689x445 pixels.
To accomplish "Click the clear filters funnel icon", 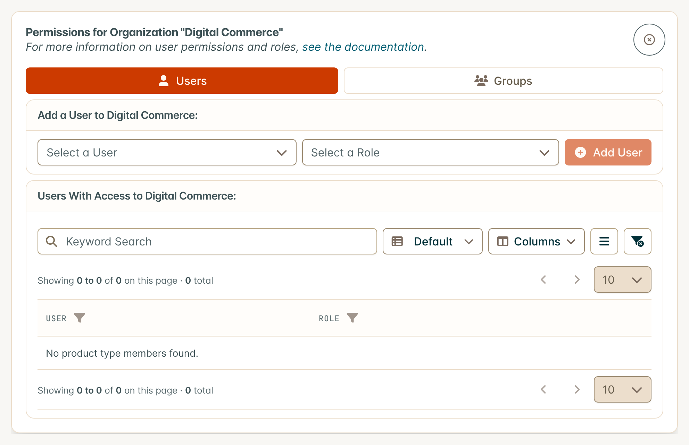I will pyautogui.click(x=637, y=241).
